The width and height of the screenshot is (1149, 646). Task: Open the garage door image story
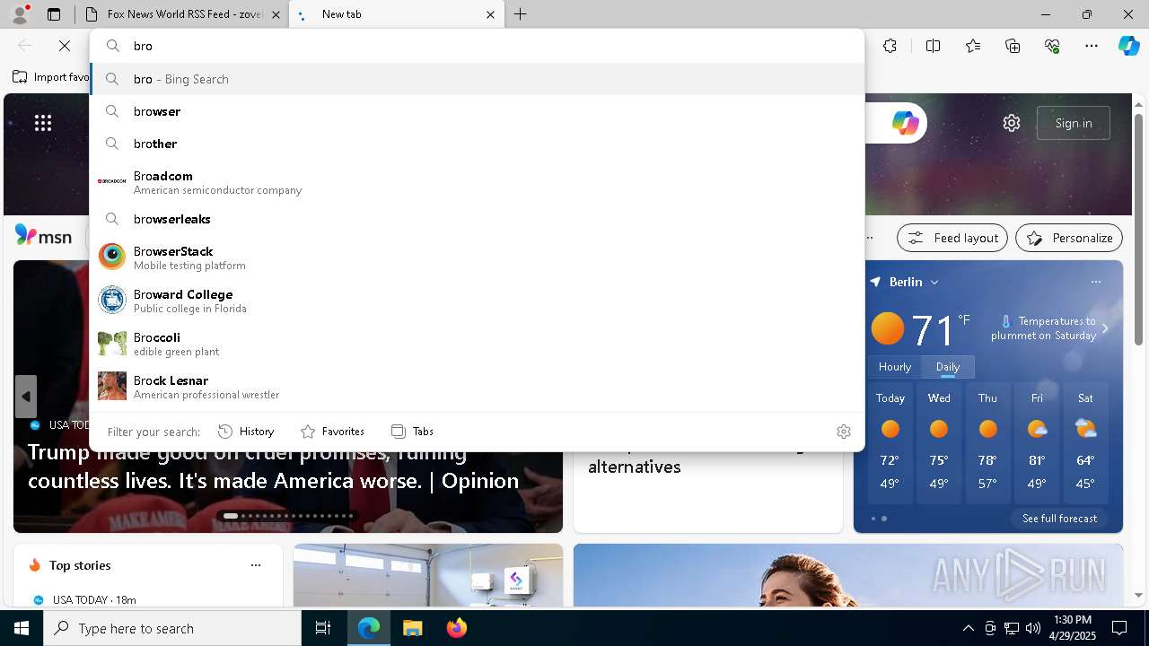pyautogui.click(x=428, y=575)
